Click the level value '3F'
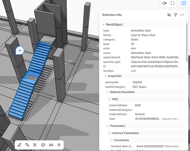Screen dimensions: 190x151 133,44
